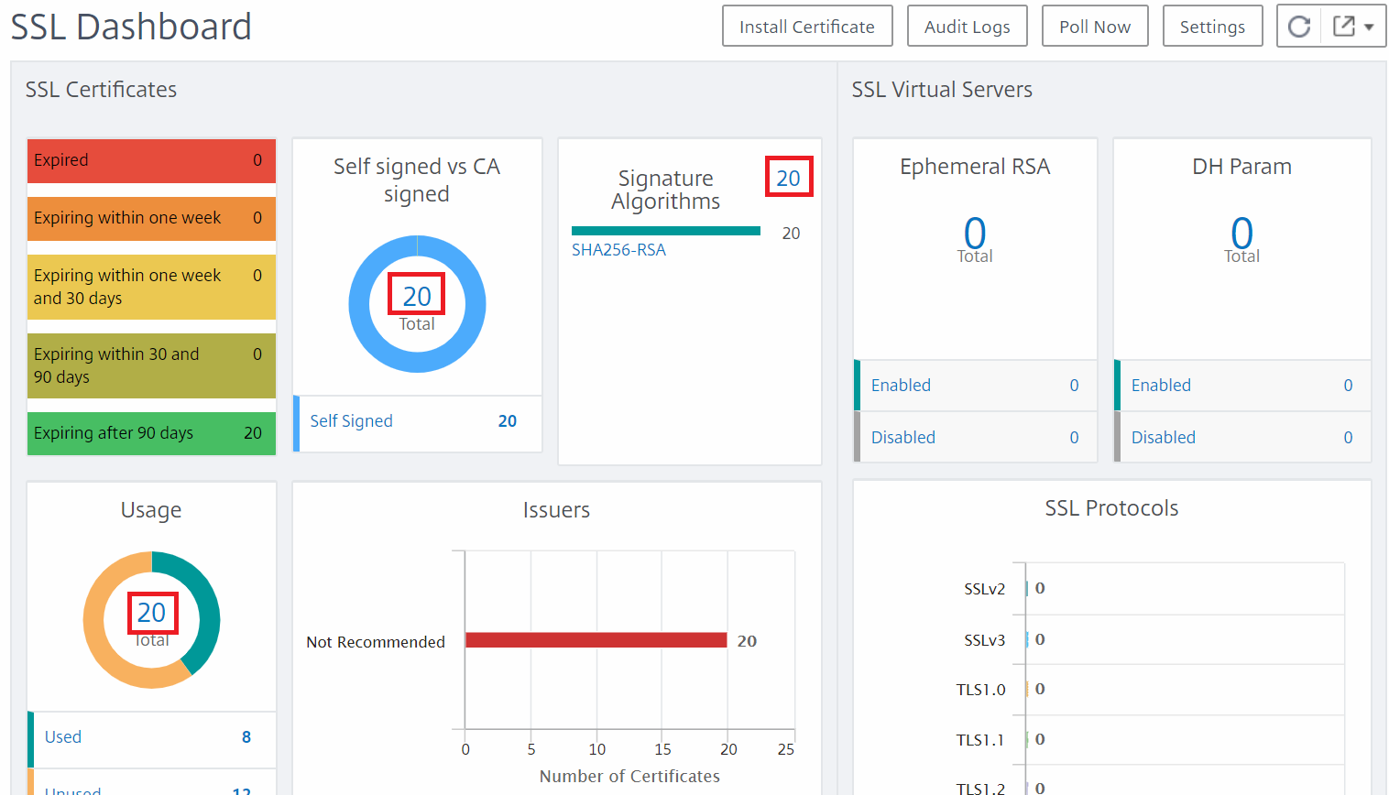Click the Used count value 8
1389x795 pixels.
(246, 737)
